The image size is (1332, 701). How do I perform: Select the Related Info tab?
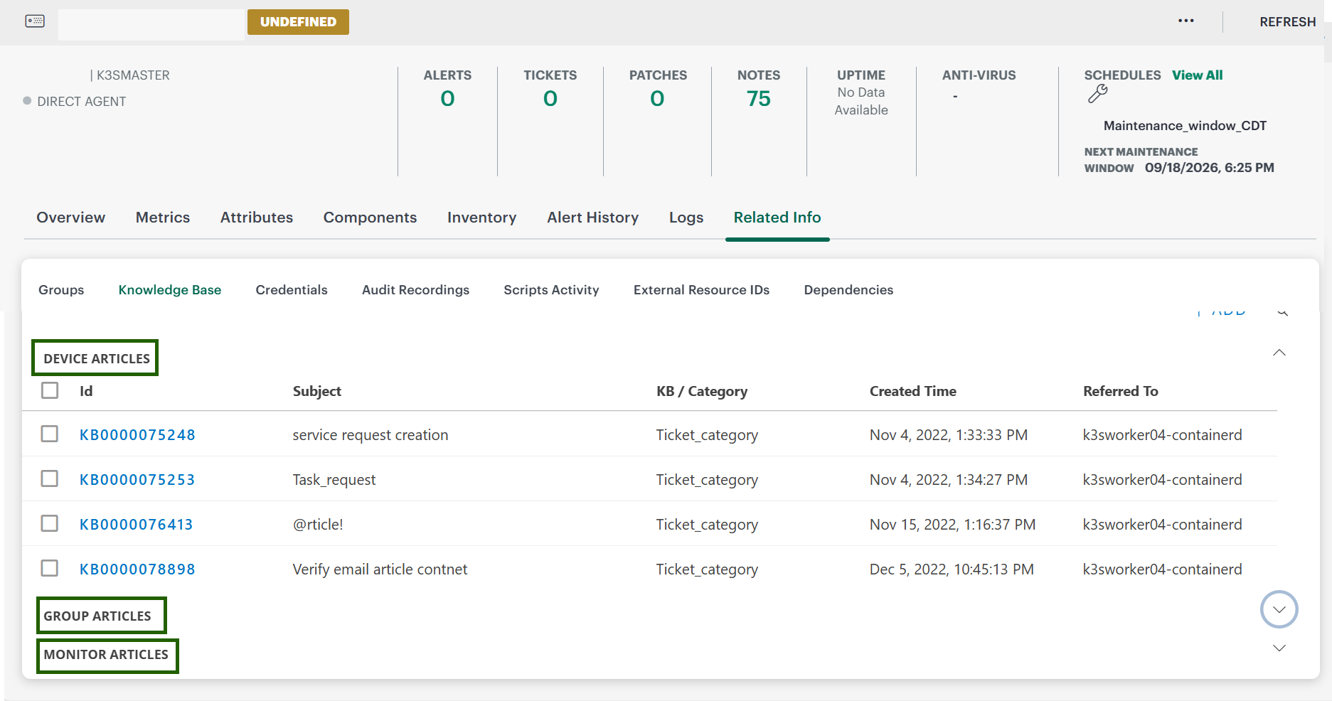tap(777, 218)
